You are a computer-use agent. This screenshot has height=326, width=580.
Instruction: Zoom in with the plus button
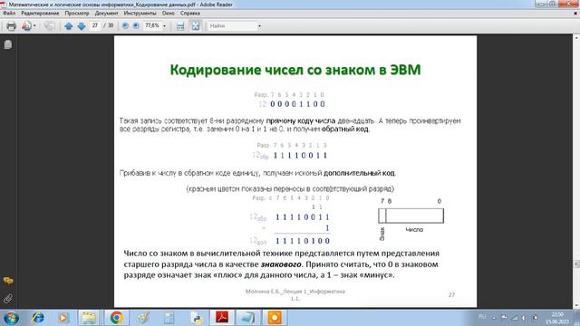coord(136,26)
